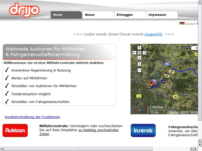Open the Home tab
This screenshot has width=202, height=151.
[66, 15]
